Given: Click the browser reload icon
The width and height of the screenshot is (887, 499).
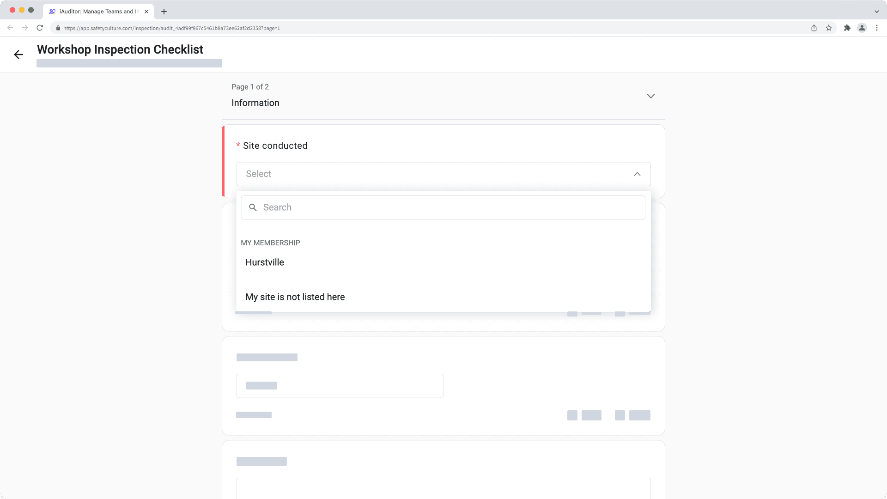Looking at the screenshot, I should [40, 28].
